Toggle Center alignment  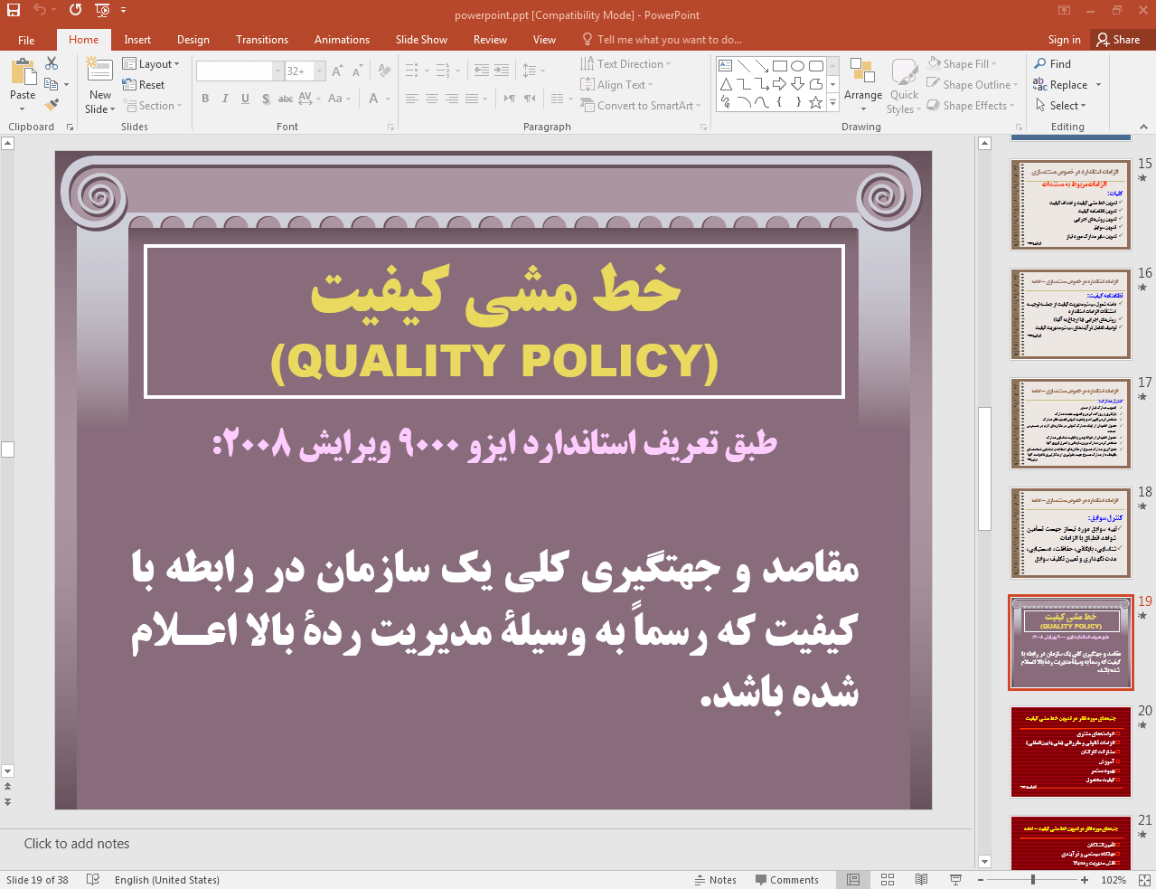[x=432, y=99]
